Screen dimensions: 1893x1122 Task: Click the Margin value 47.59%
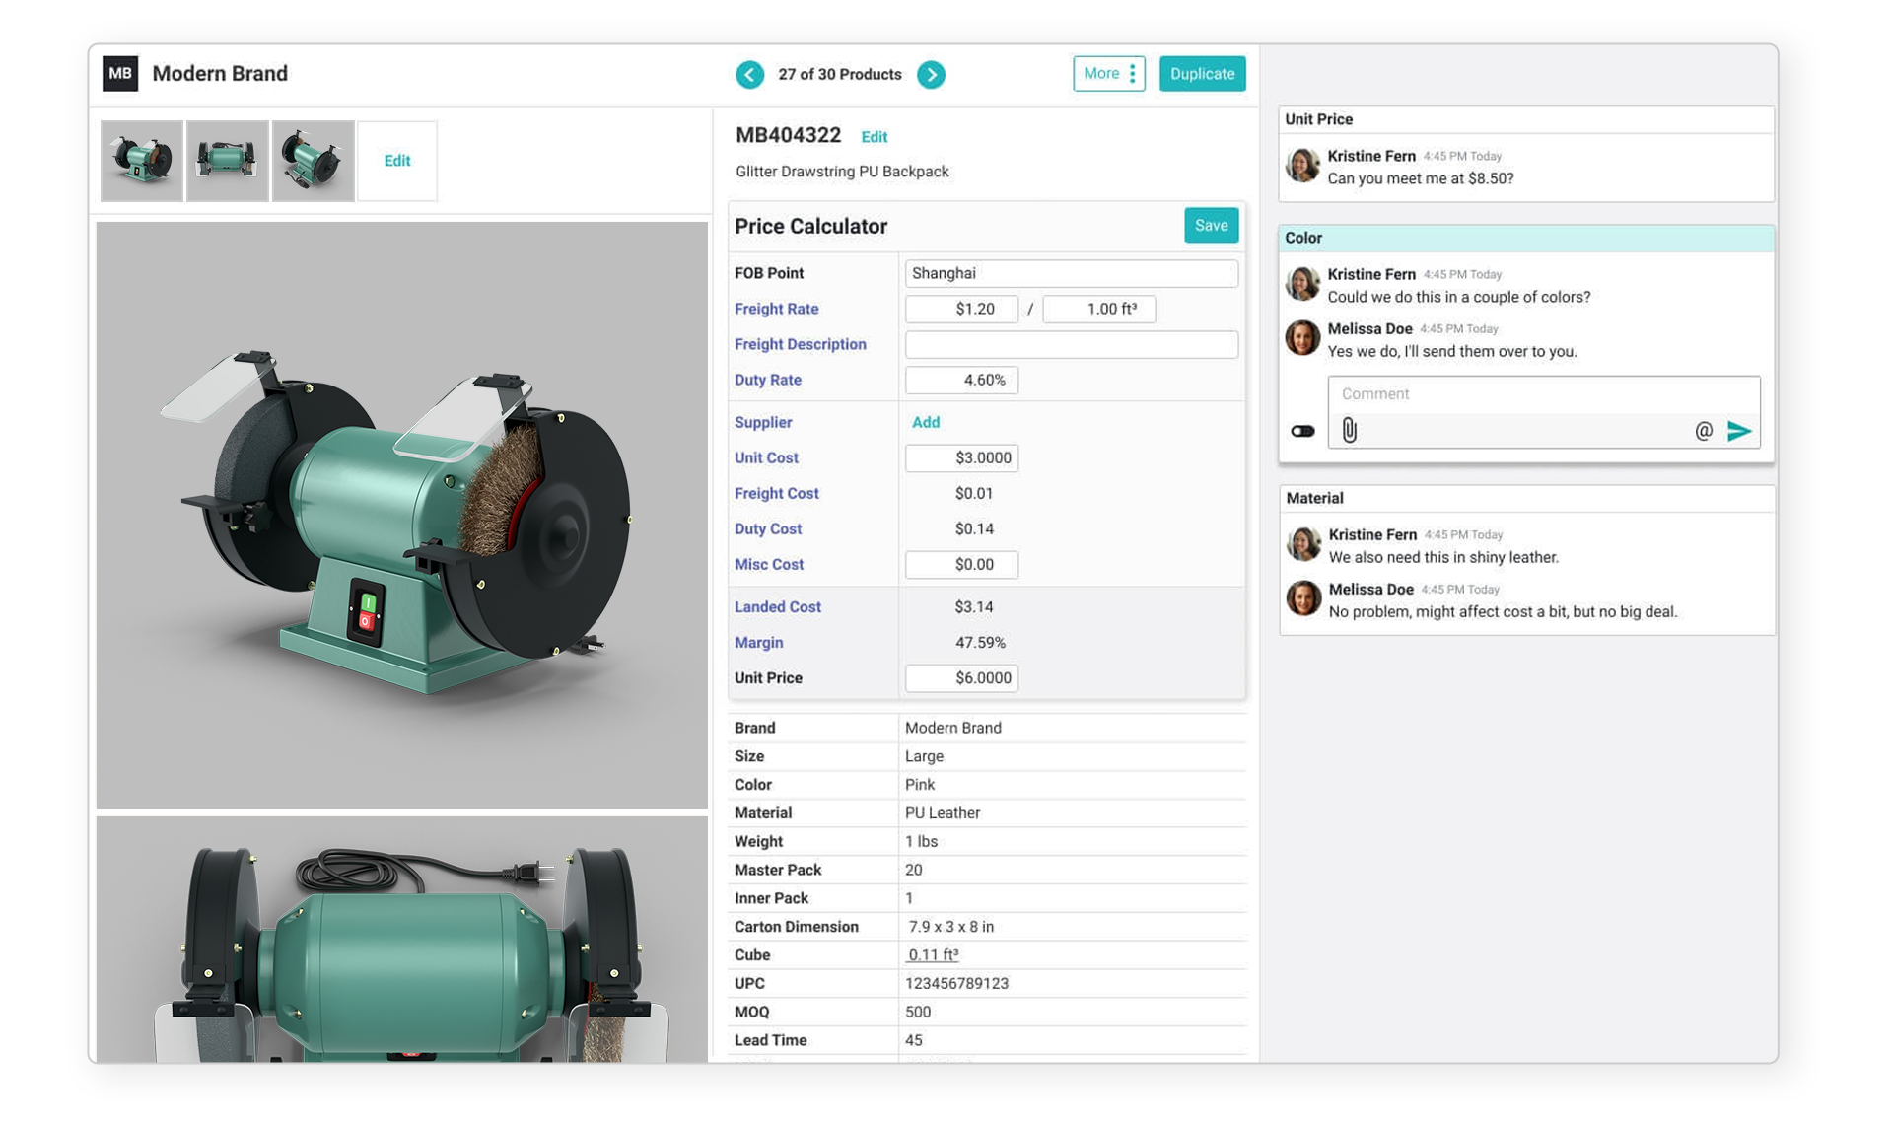[x=980, y=642]
